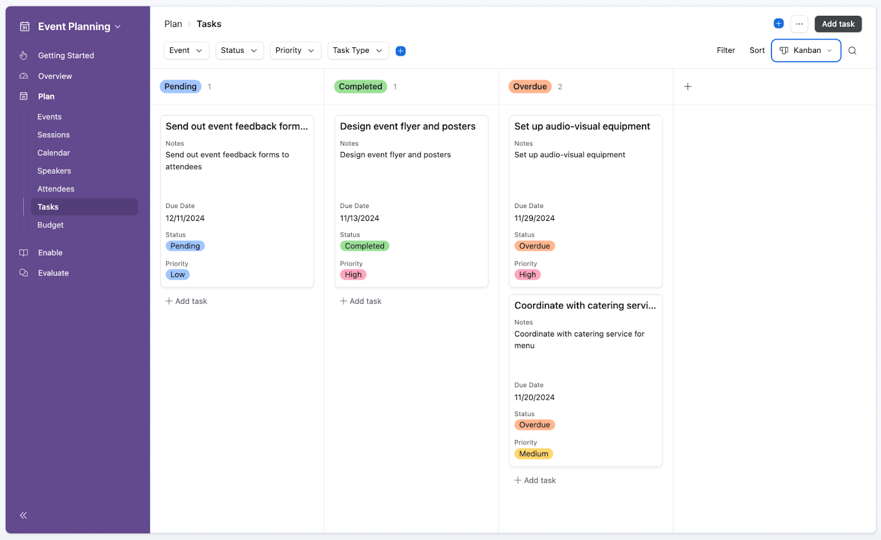Open the Kanban view dropdown
881x540 pixels.
806,50
